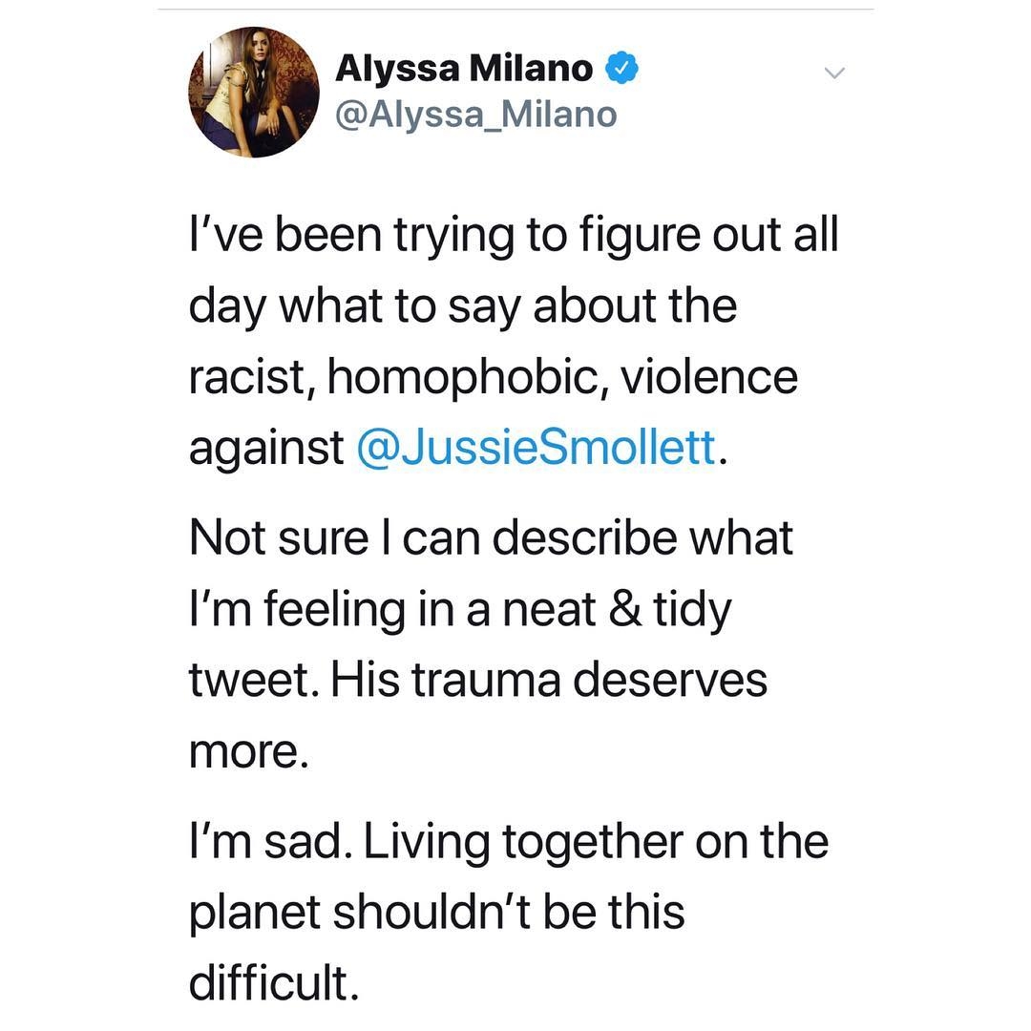
Task: Click the ampersand in 'neat & tidy'
Action: [625, 609]
